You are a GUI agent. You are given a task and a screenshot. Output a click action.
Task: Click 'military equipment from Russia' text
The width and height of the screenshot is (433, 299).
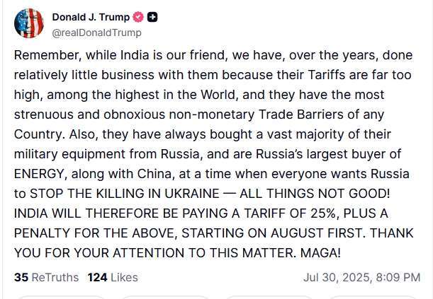[x=106, y=154]
